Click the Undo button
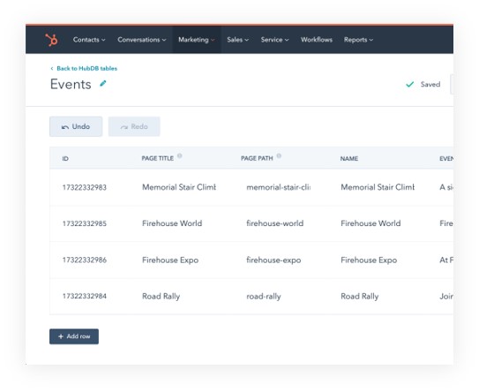This screenshot has height=392, width=479. pyautogui.click(x=76, y=126)
